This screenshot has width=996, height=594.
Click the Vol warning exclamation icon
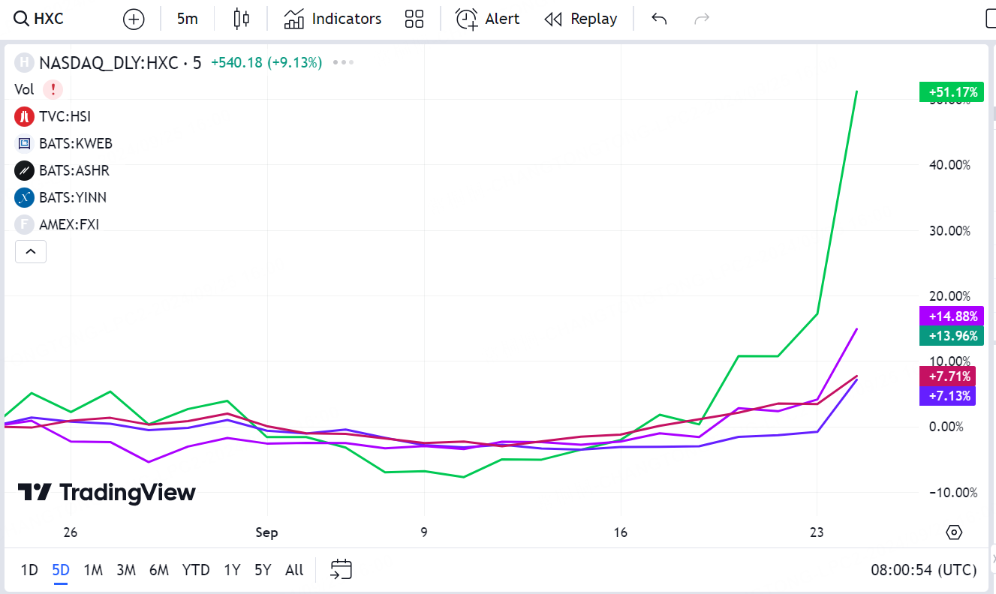[53, 90]
